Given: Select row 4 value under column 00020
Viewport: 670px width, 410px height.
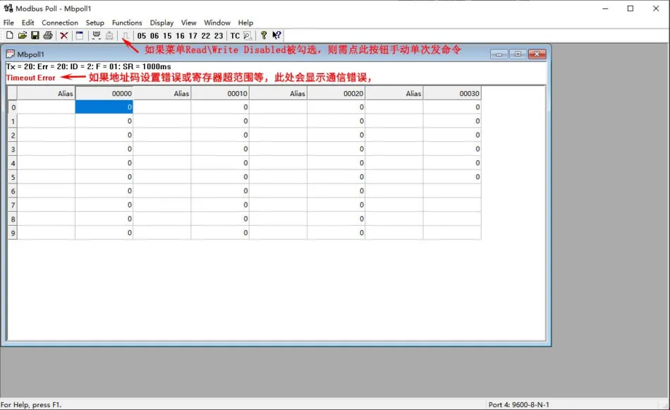Looking at the screenshot, I should click(336, 163).
